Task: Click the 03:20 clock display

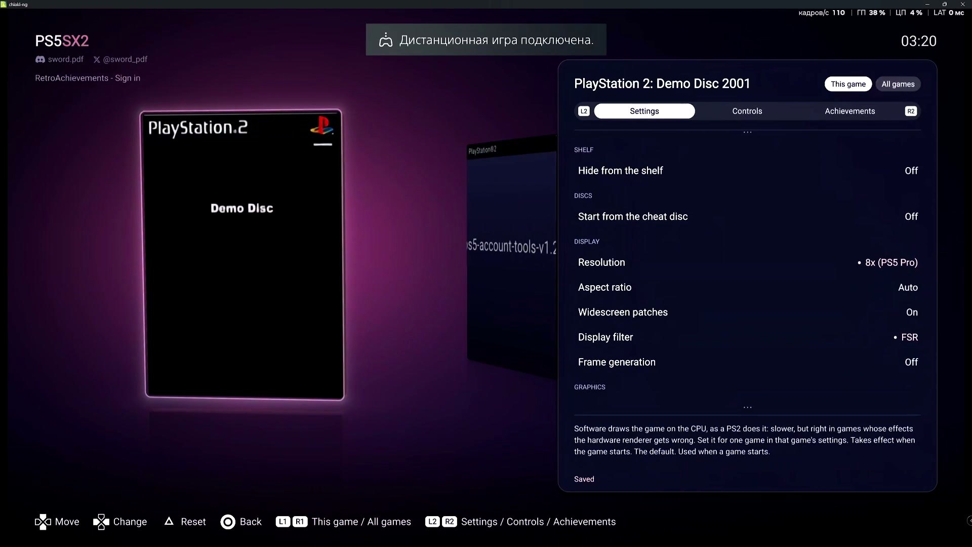Action: pos(918,41)
